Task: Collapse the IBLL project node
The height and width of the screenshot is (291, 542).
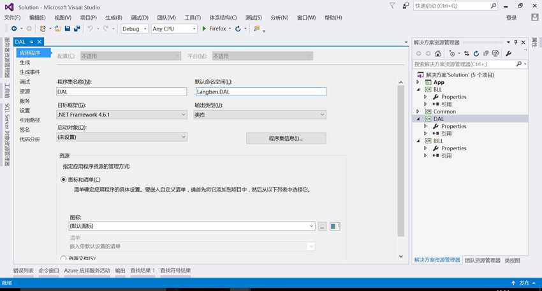Action: (x=418, y=141)
